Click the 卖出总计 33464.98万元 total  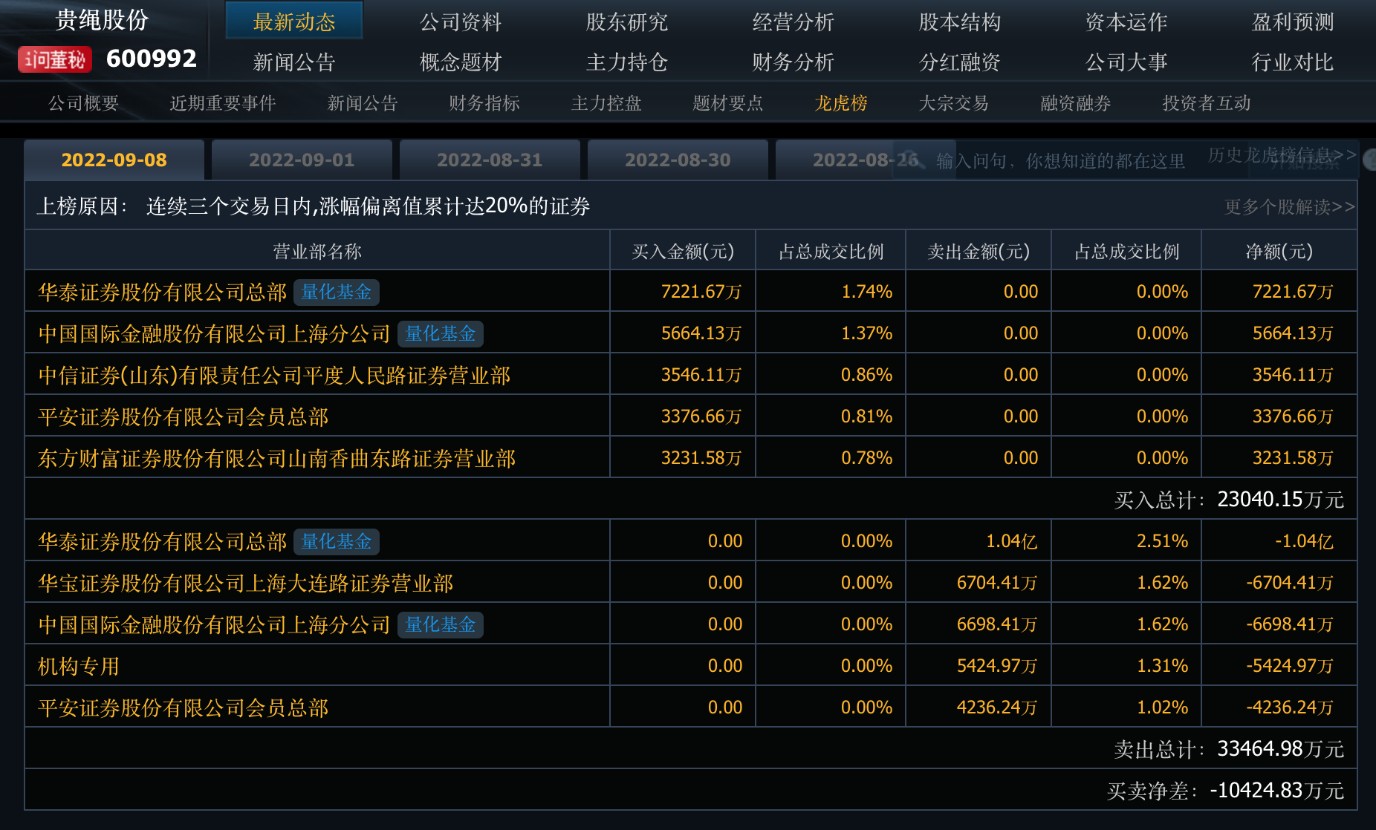click(x=1229, y=749)
